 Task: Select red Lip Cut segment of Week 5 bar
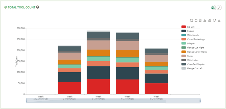click(x=156, y=89)
